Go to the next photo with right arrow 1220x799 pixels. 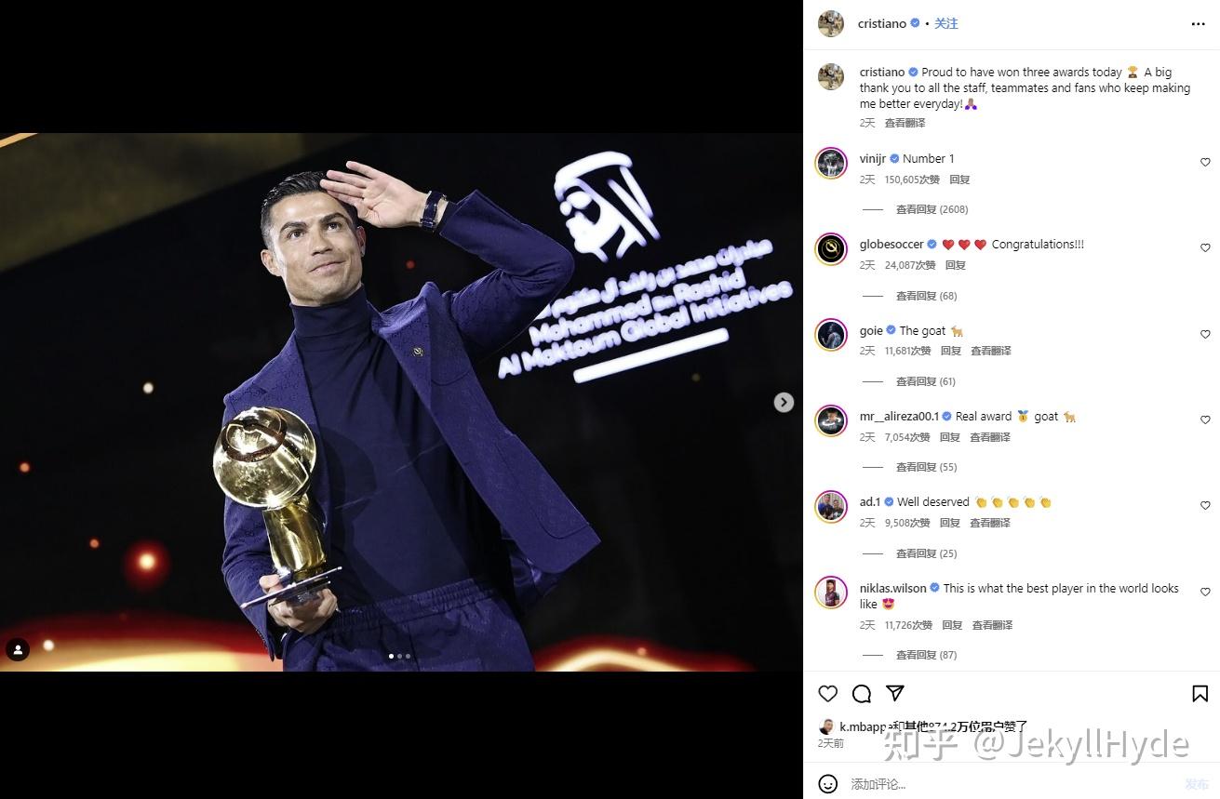(x=784, y=402)
